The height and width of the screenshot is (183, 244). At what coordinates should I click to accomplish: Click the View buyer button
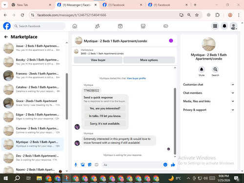[98, 60]
